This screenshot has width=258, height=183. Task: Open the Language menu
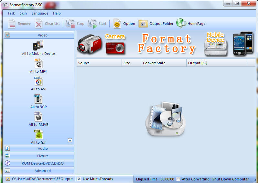(x=40, y=13)
